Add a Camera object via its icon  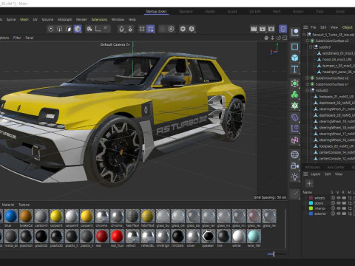click(x=294, y=166)
